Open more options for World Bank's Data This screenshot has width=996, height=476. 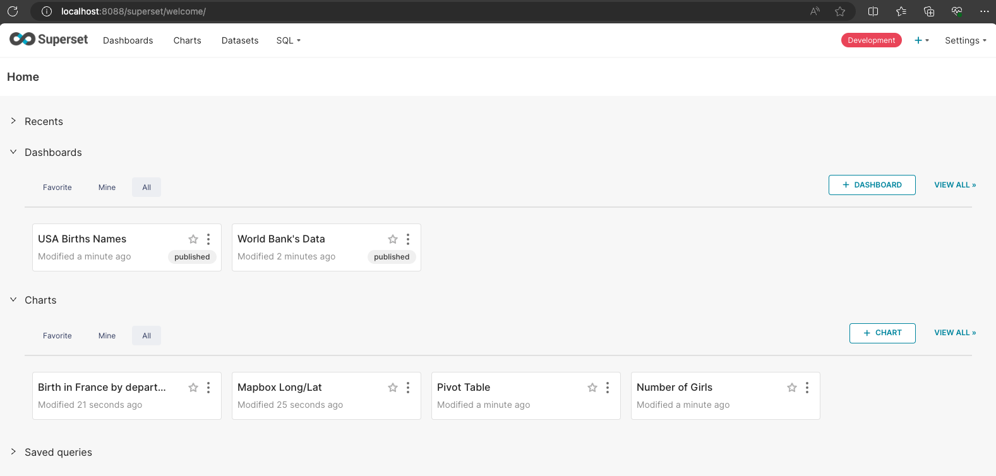[408, 239]
